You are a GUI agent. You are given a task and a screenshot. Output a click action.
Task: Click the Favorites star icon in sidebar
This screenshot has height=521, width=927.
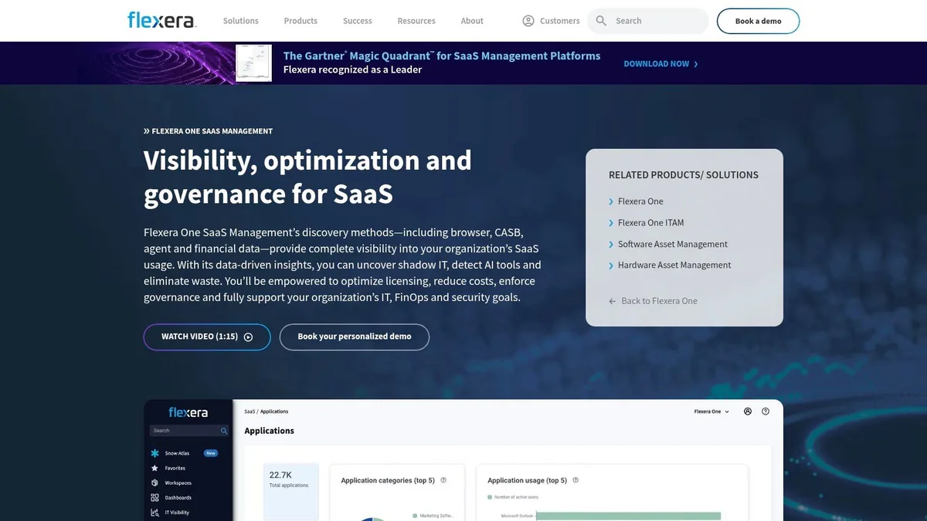click(x=154, y=468)
